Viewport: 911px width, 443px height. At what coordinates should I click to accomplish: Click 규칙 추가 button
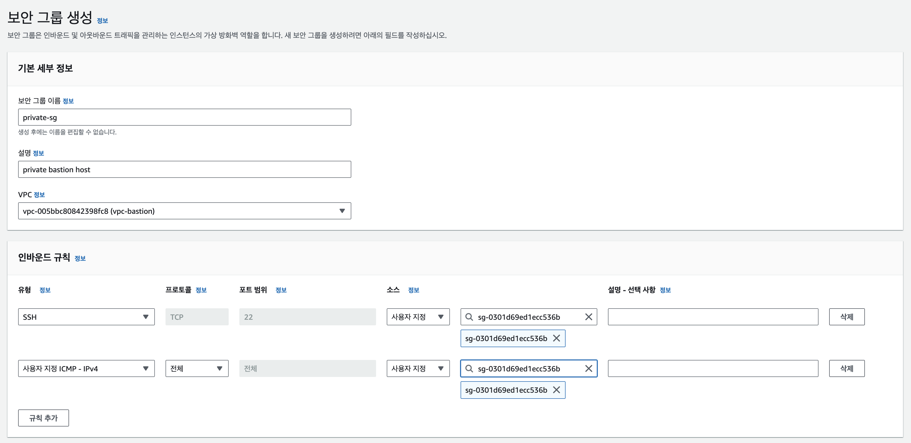pyautogui.click(x=43, y=418)
